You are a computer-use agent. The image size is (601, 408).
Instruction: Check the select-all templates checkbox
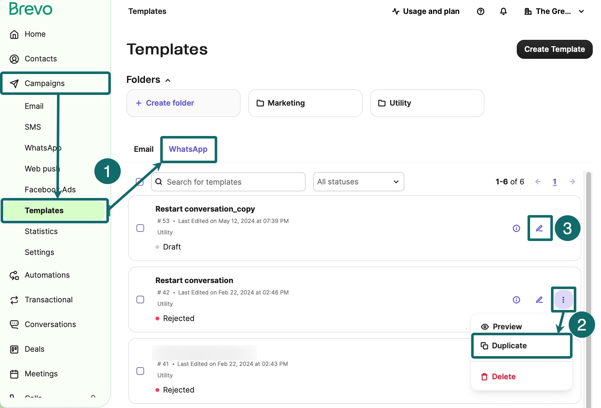click(x=140, y=182)
